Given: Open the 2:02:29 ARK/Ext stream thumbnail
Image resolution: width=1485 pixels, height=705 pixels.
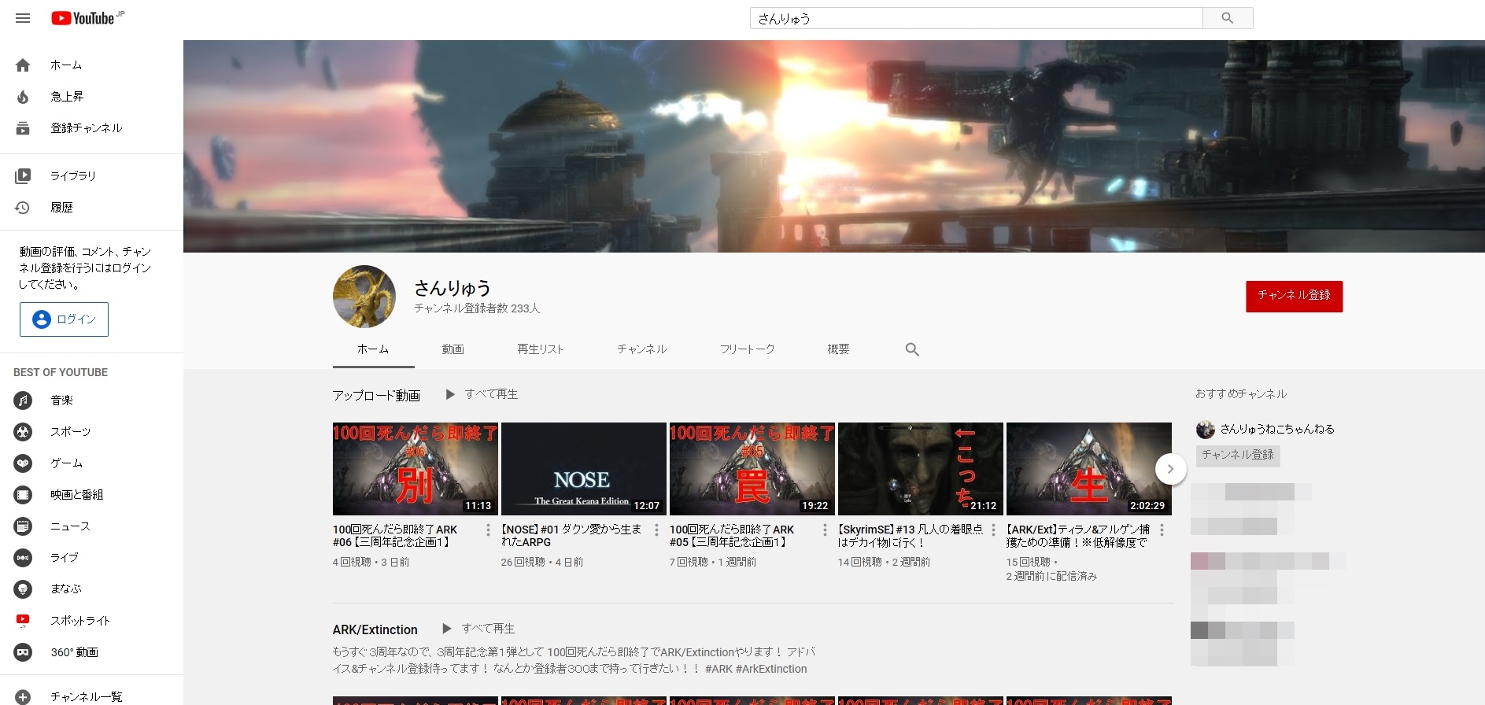Looking at the screenshot, I should 1089,469.
